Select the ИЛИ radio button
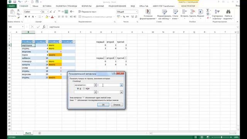Viewport: 247px width, 139px height. 84,89
